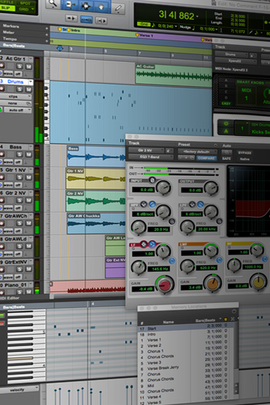Open Memory Locations window options menu icon
The image size is (270, 405).
coord(234,311)
